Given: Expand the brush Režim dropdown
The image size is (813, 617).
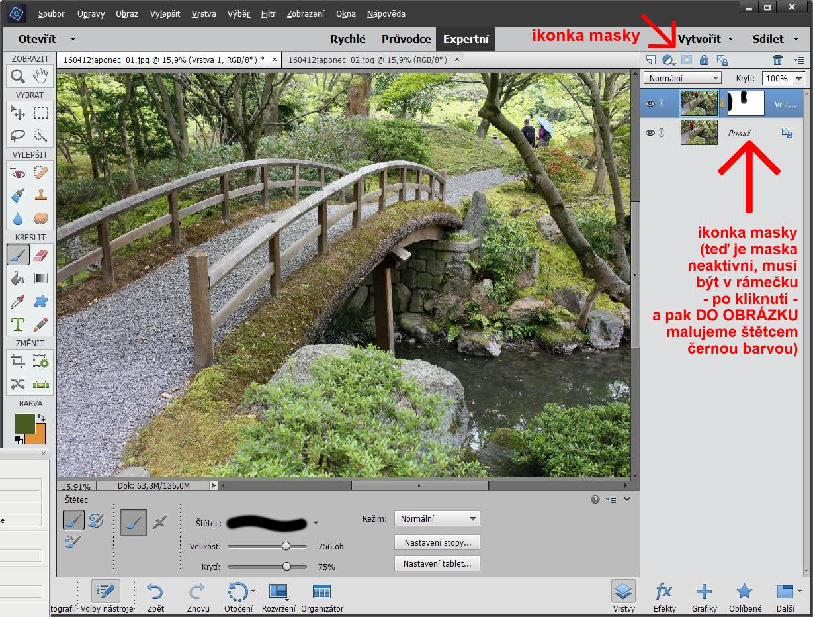Looking at the screenshot, I should tap(437, 518).
